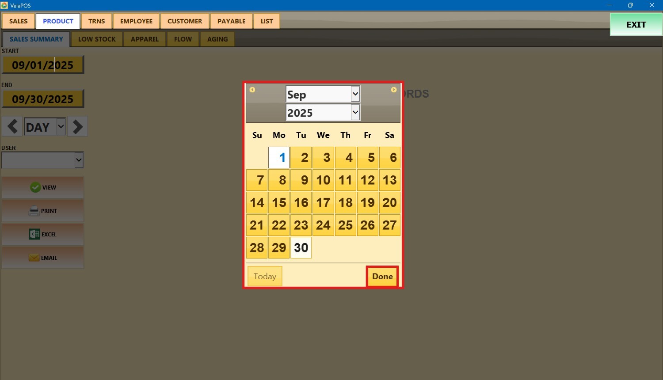Send the report by email
The height and width of the screenshot is (380, 663).
(43, 258)
